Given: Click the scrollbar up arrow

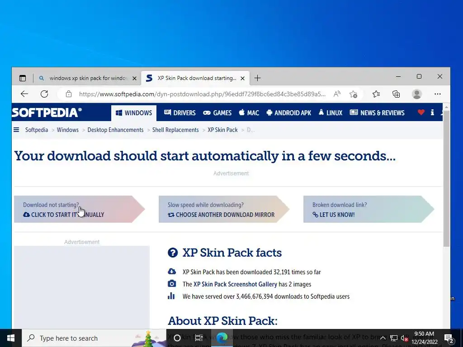Looking at the screenshot, I should click(446, 107).
